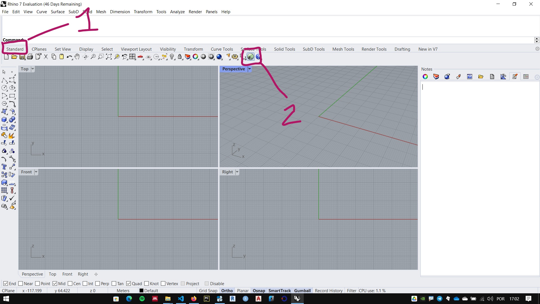The image size is (540, 304).
Task: Toggle the Quad osnap checkbox
Action: (x=129, y=283)
